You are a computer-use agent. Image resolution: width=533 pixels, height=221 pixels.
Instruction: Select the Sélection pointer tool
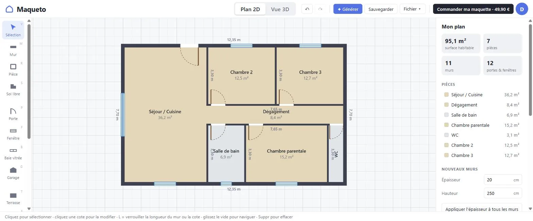[13, 30]
